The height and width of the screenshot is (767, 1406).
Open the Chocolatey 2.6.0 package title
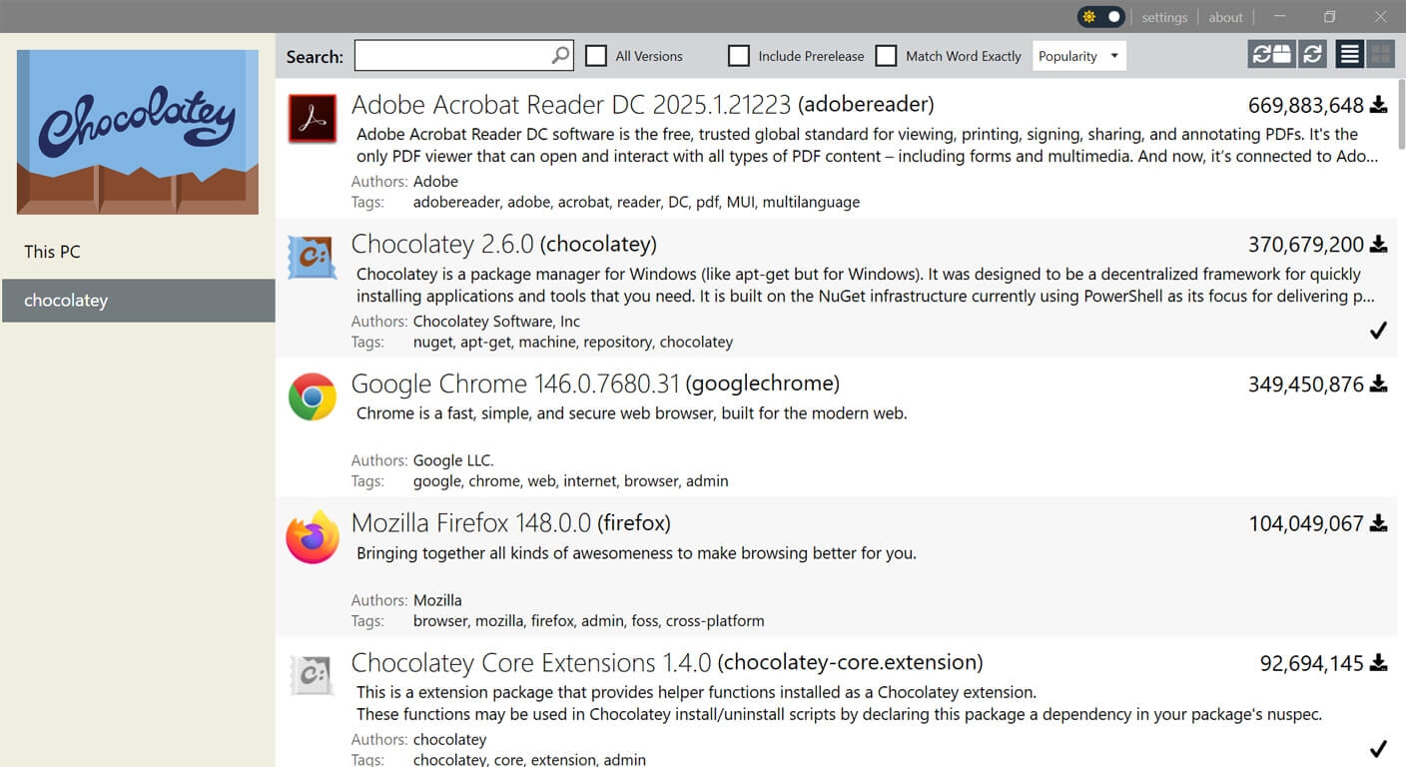coord(503,245)
